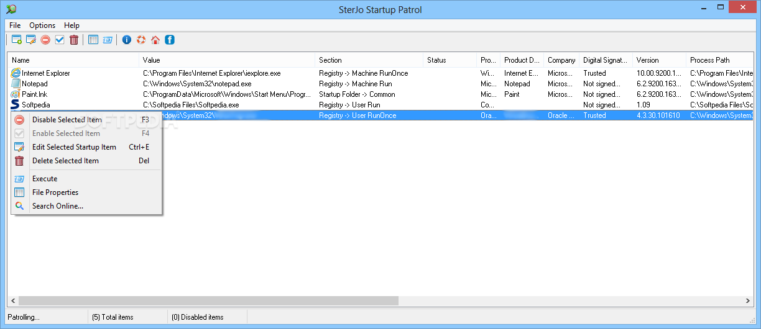761x329 pixels.
Task: Click the File Properties toolbar icon
Action: (93, 40)
